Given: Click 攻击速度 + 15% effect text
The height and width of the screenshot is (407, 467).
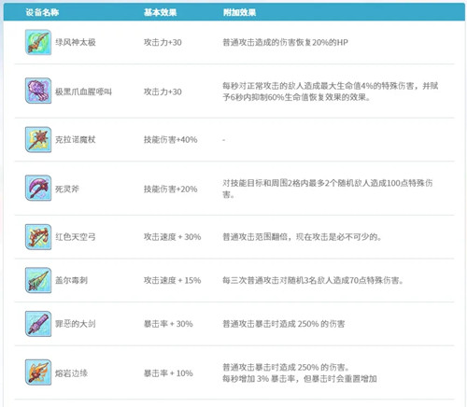Looking at the screenshot, I should pyautogui.click(x=172, y=280).
